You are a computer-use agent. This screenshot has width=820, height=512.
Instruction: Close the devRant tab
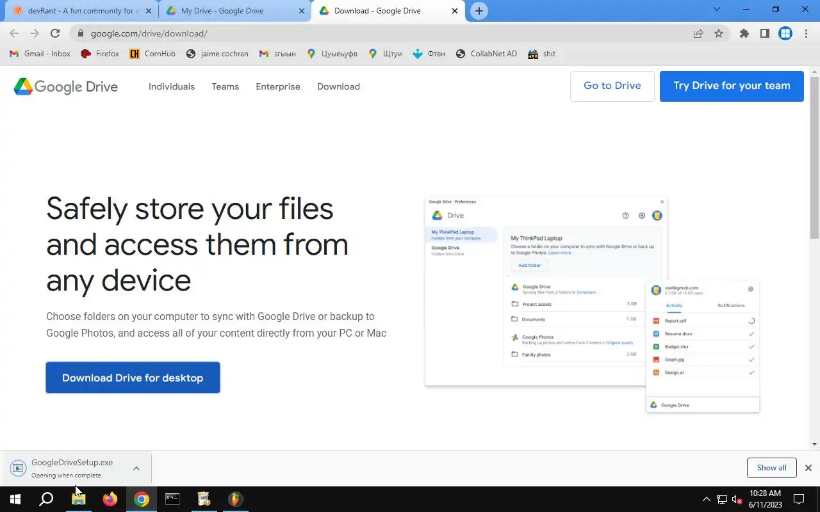click(x=149, y=11)
